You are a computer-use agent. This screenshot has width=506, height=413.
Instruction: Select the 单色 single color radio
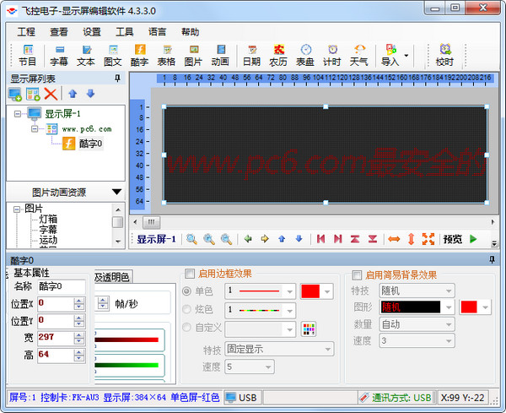[x=187, y=291]
